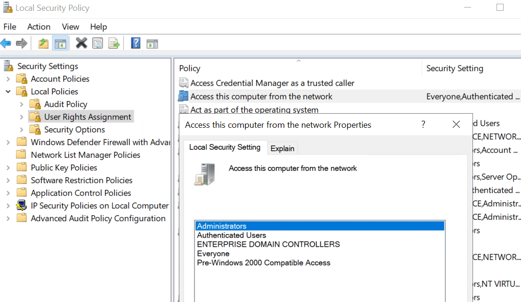
Task: Click the Local Security Policy title bar icon
Action: click(x=8, y=8)
